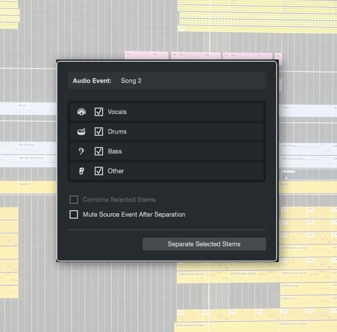Click the Vocals label text

point(117,112)
